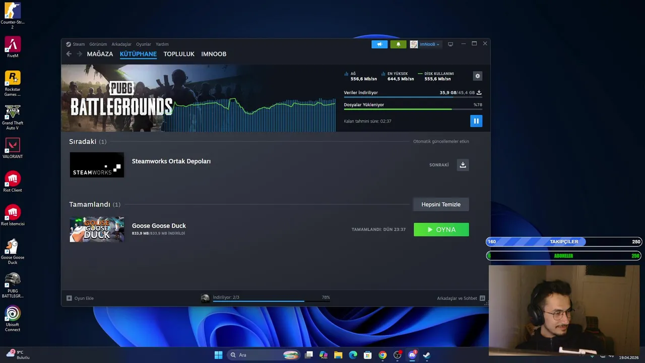
Task: Open the ImNooB account dropdown
Action: pos(429,44)
